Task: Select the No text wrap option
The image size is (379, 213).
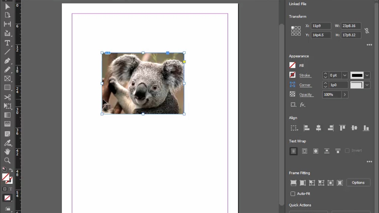Action: (293, 151)
